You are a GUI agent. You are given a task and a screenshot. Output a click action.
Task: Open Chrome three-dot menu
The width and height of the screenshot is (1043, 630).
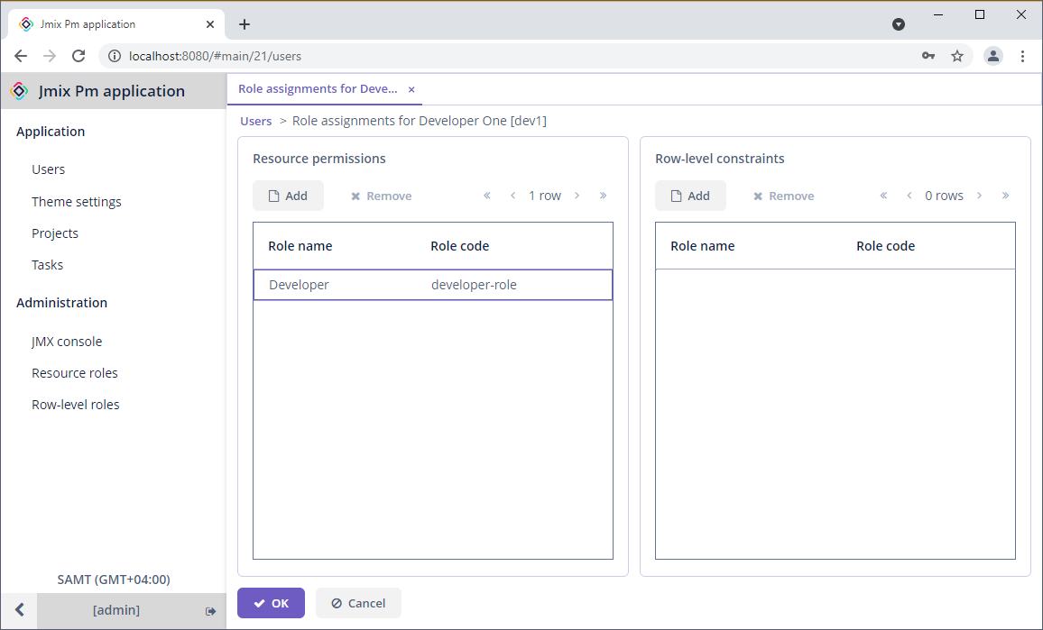1022,57
